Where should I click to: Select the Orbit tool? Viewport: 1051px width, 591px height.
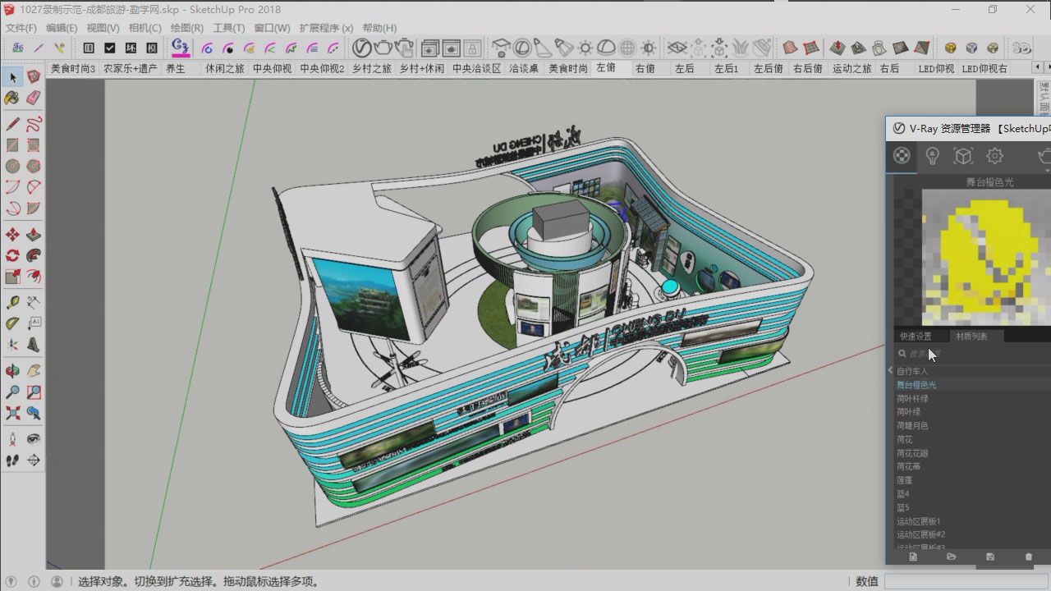tap(12, 372)
